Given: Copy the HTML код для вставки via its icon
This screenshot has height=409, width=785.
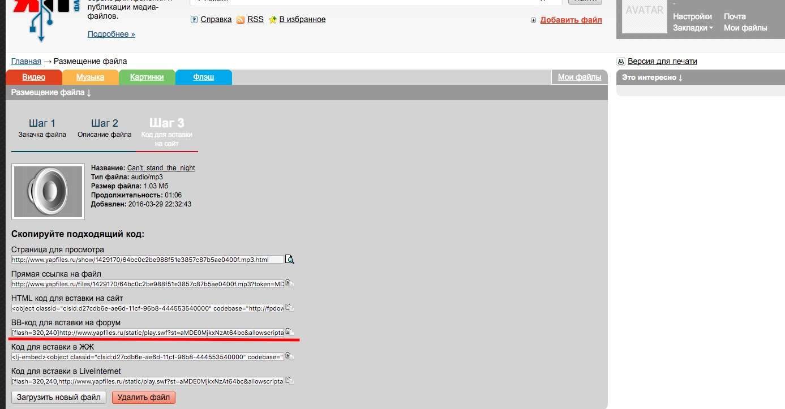Looking at the screenshot, I should click(x=289, y=308).
